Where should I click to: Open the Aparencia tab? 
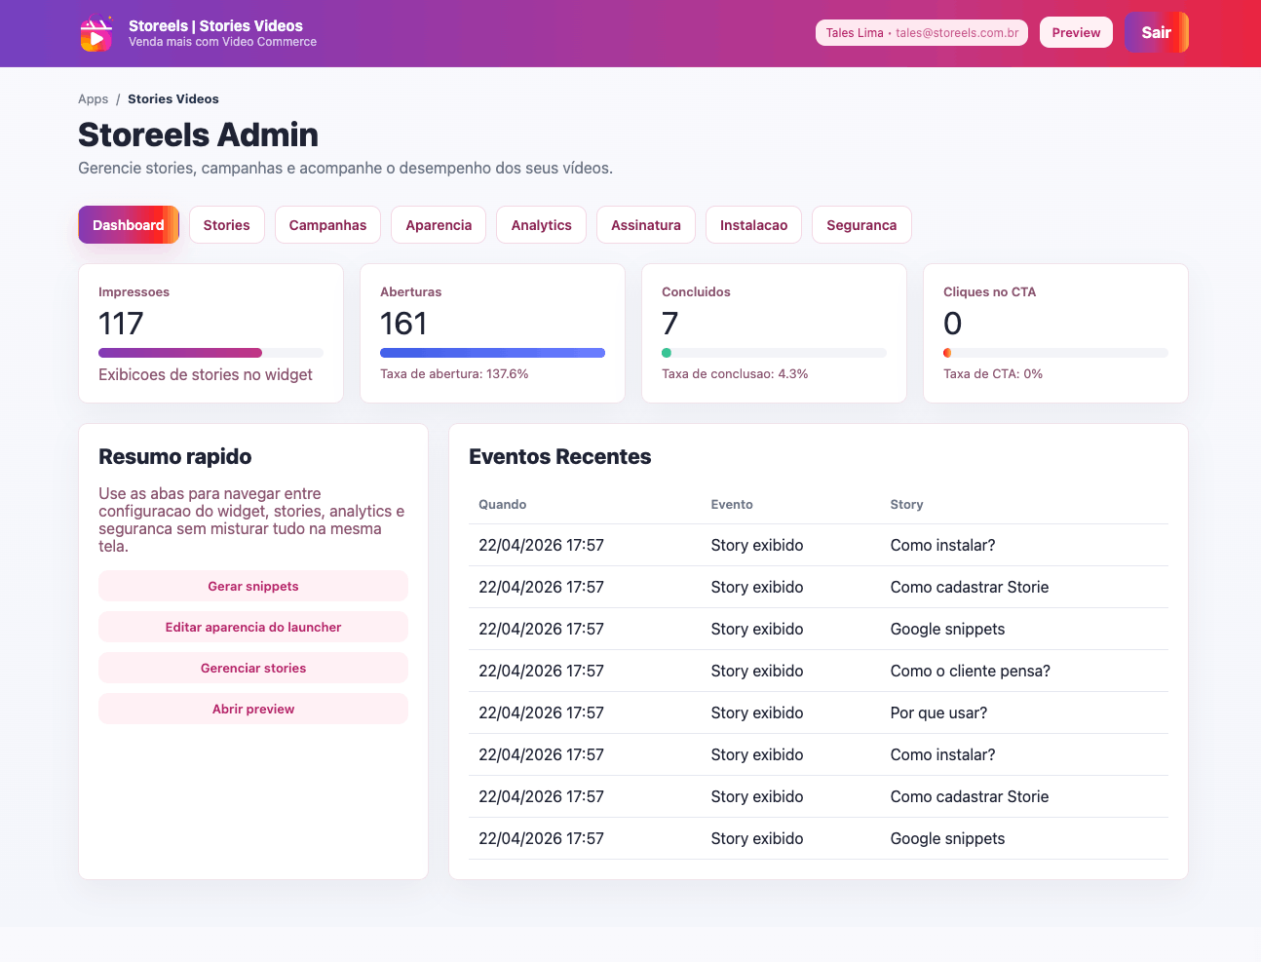pos(439,225)
